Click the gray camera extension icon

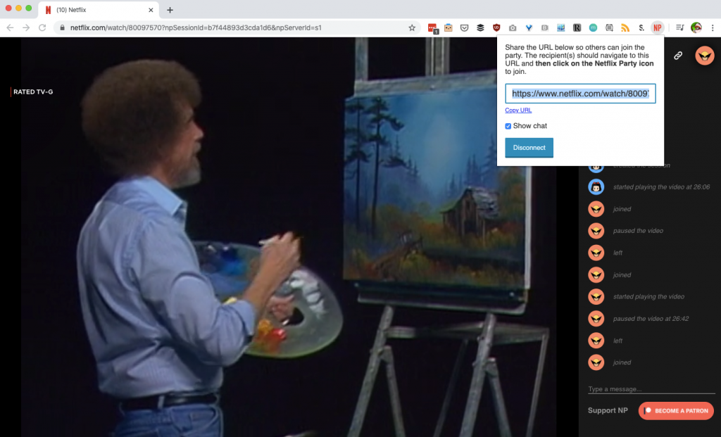[513, 28]
